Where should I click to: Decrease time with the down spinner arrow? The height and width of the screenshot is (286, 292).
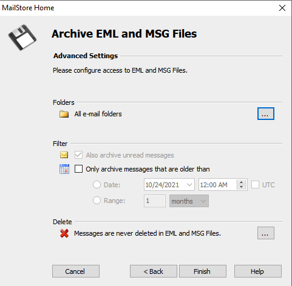(x=241, y=187)
